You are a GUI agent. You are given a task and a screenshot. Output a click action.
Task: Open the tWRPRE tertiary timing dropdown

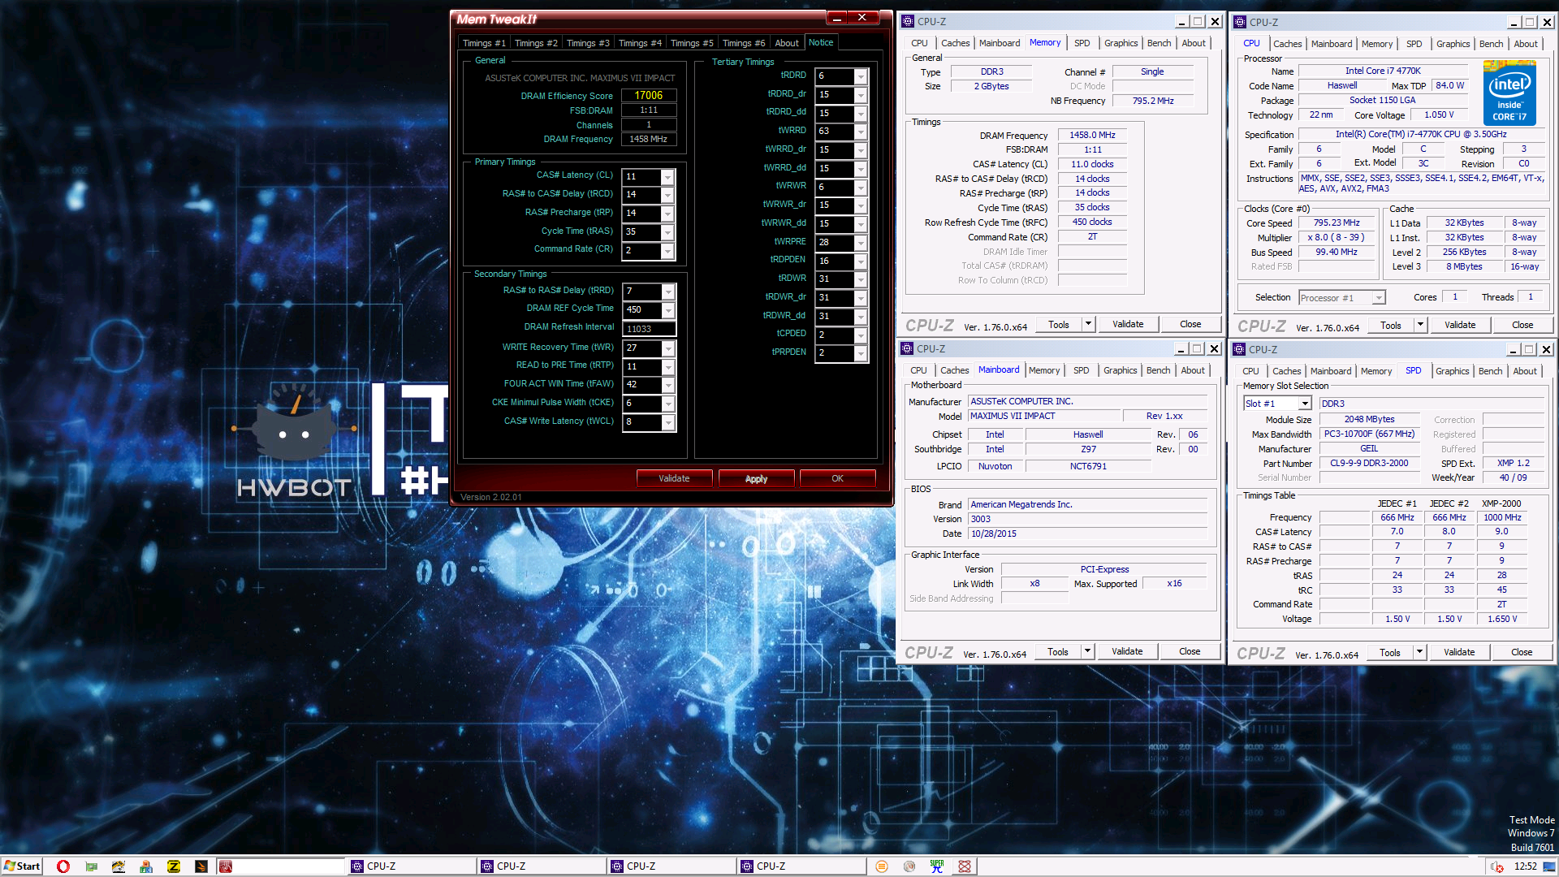(861, 243)
